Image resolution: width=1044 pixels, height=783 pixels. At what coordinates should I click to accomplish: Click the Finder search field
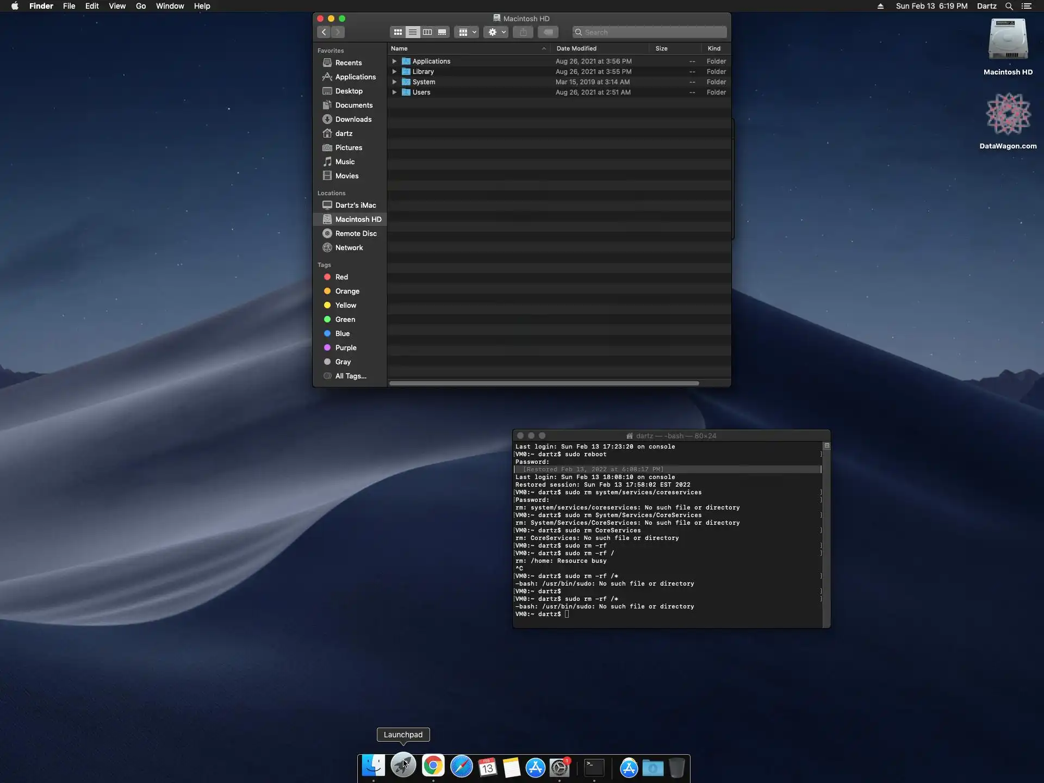point(652,32)
